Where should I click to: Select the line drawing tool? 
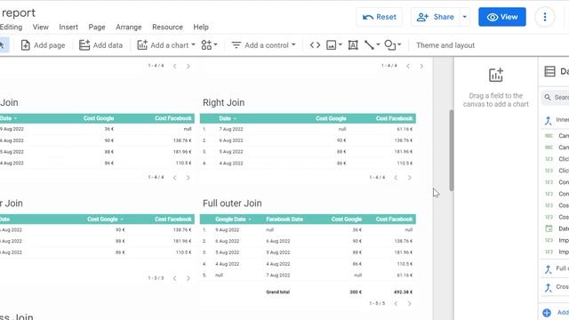point(369,45)
